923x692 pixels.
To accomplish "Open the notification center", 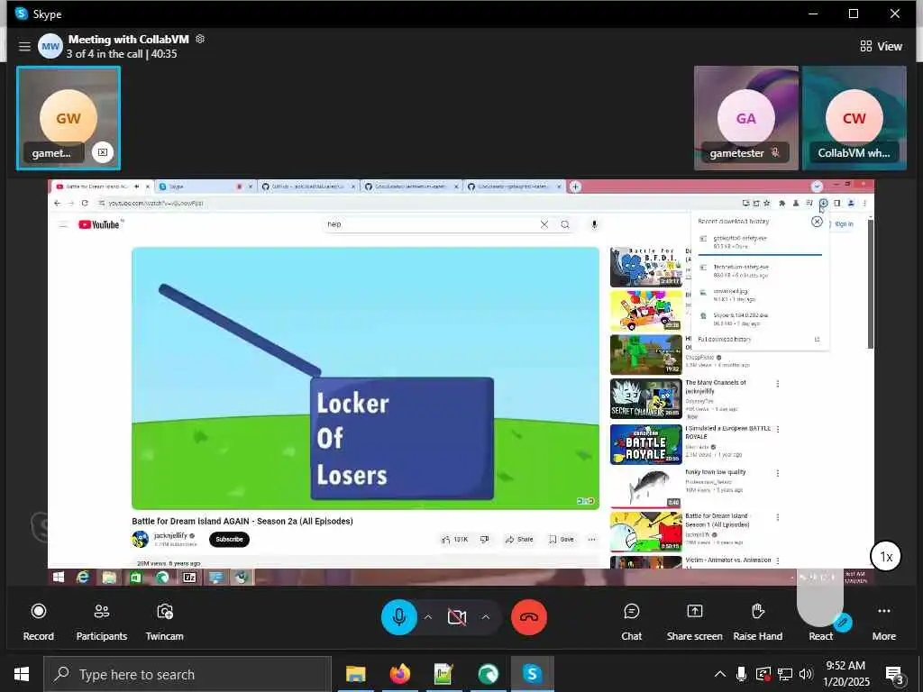I will [x=895, y=674].
